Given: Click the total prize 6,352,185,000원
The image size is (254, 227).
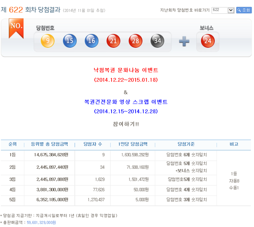Looking at the screenshot, I should [x=52, y=200].
